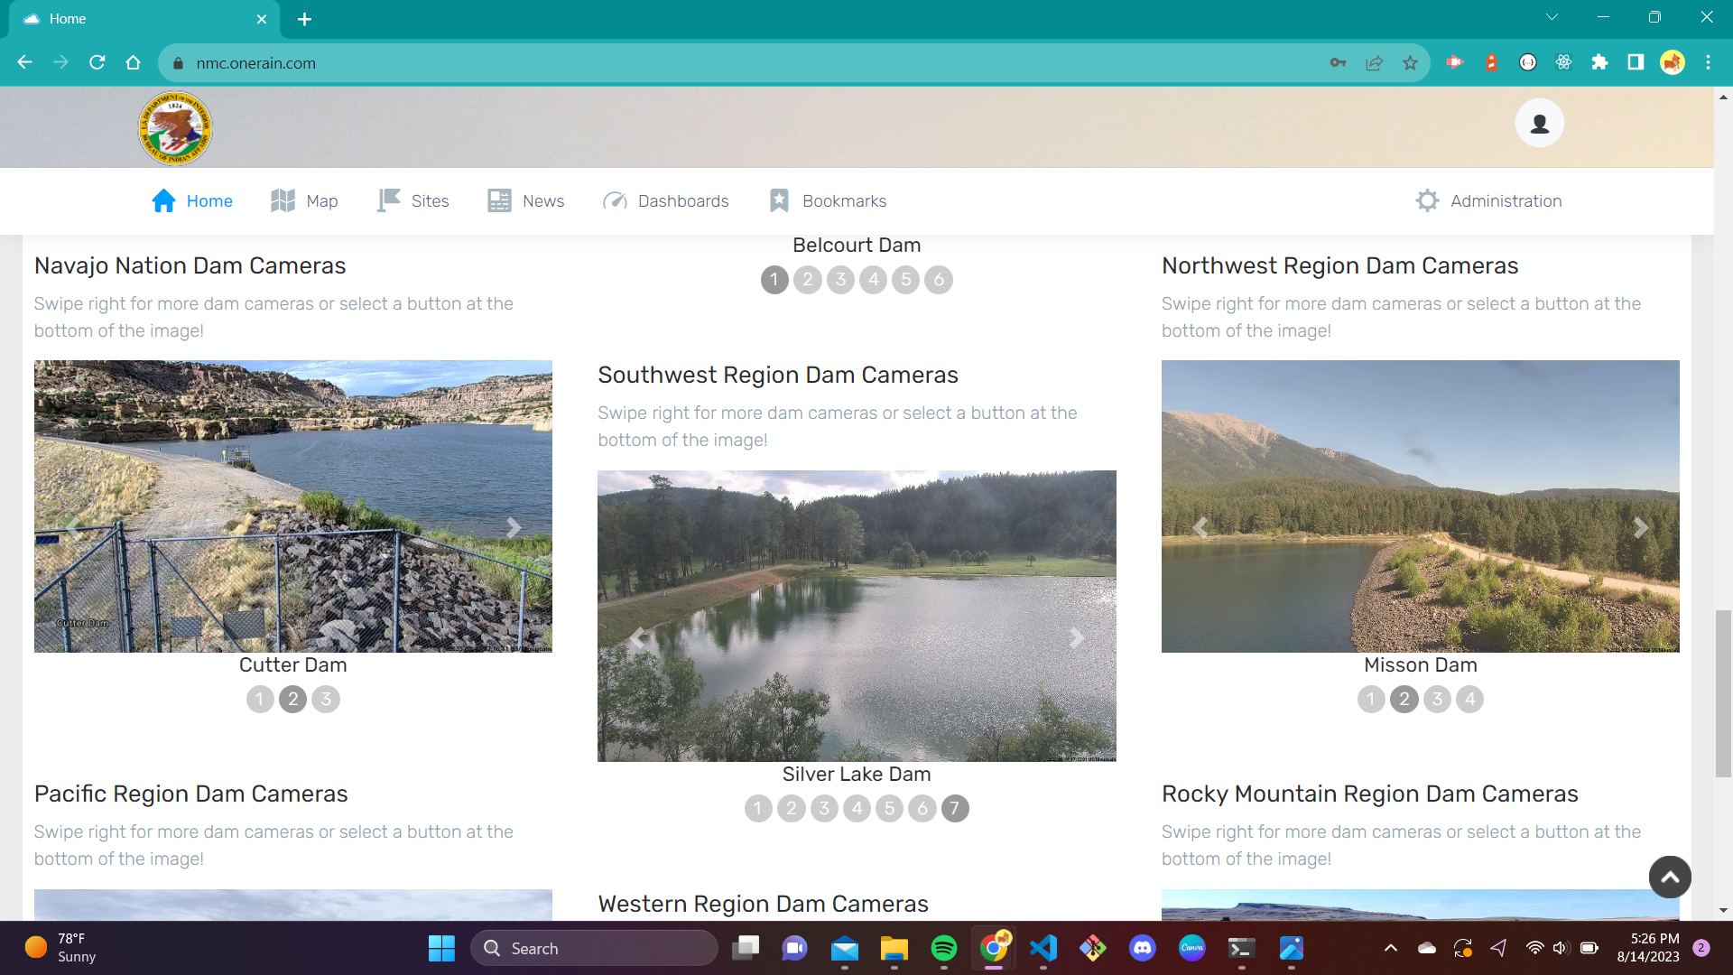Open the Sites navigation link
Screen dimensions: 1733x975
[x=412, y=200]
